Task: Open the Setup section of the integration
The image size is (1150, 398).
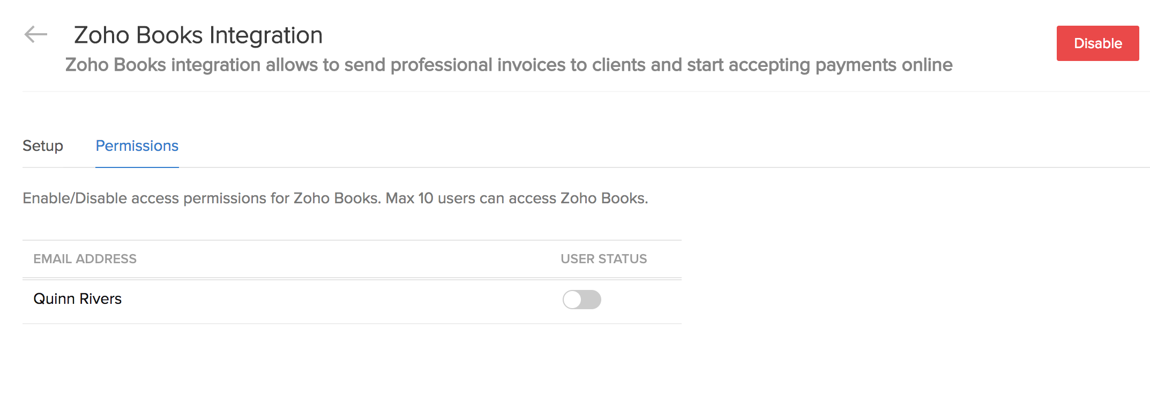Action: coord(43,146)
